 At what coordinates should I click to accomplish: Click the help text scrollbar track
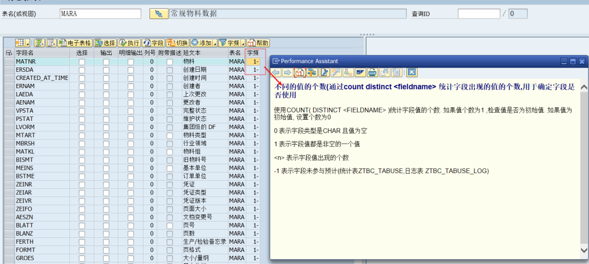pos(584,169)
